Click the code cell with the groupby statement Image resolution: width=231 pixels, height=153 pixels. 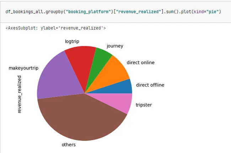point(116,12)
